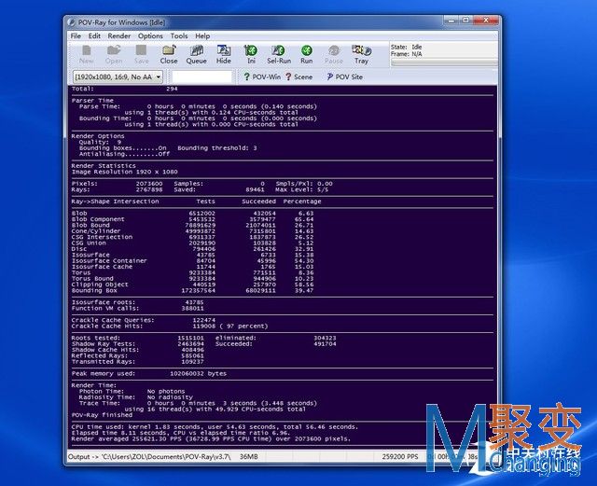
Task: Click the 'Cone/Cylinder' statistics row
Action: 192,231
